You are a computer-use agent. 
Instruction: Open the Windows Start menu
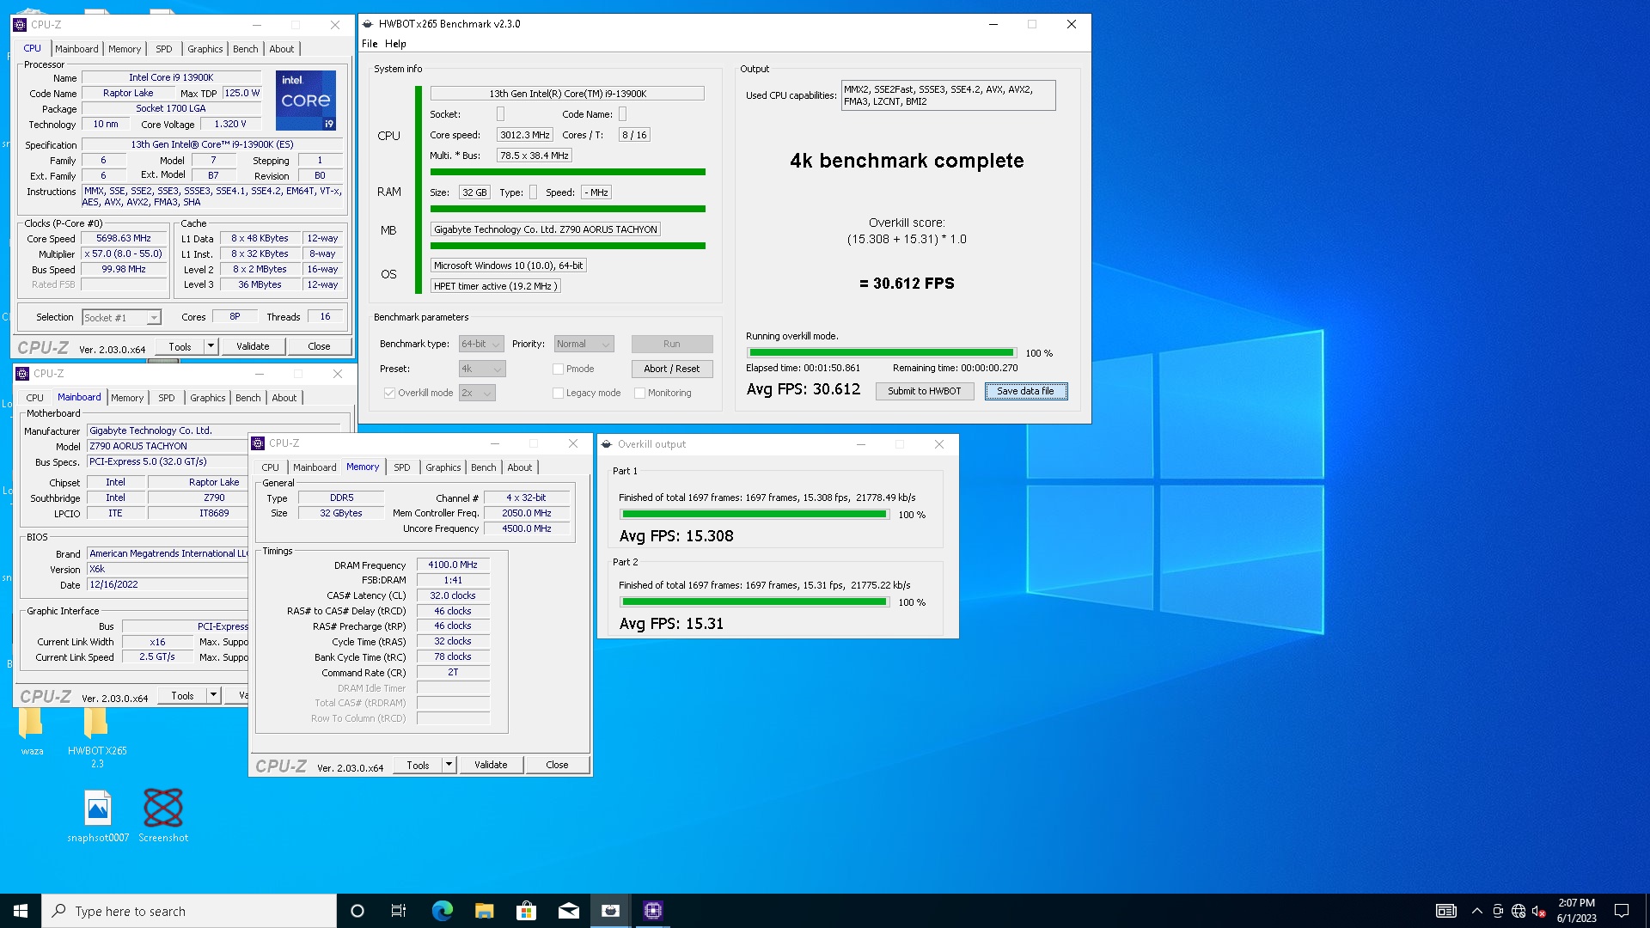coord(21,911)
